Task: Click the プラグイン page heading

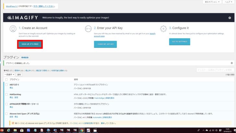Action: click(11, 57)
